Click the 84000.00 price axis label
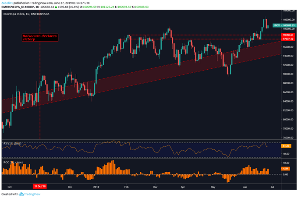Image resolution: width=298 pixels, height=198 pixels. [x=289, y=101]
